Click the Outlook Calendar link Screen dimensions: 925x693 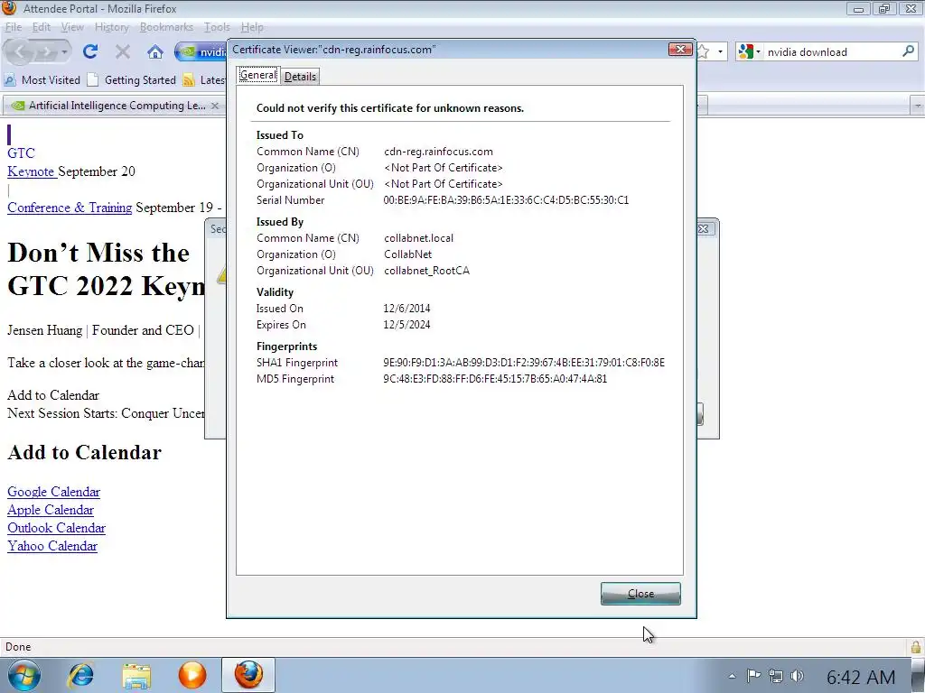[57, 528]
